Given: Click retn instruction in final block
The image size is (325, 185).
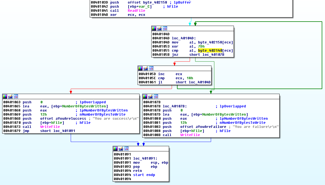Looking at the screenshot, I should point(137,171).
